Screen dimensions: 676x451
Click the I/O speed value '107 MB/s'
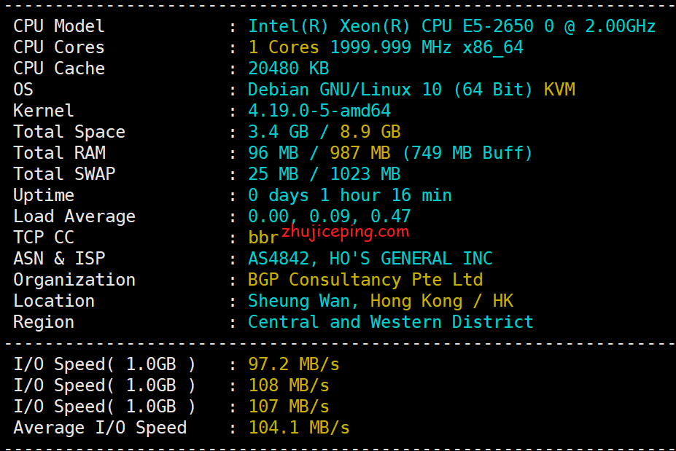click(289, 407)
